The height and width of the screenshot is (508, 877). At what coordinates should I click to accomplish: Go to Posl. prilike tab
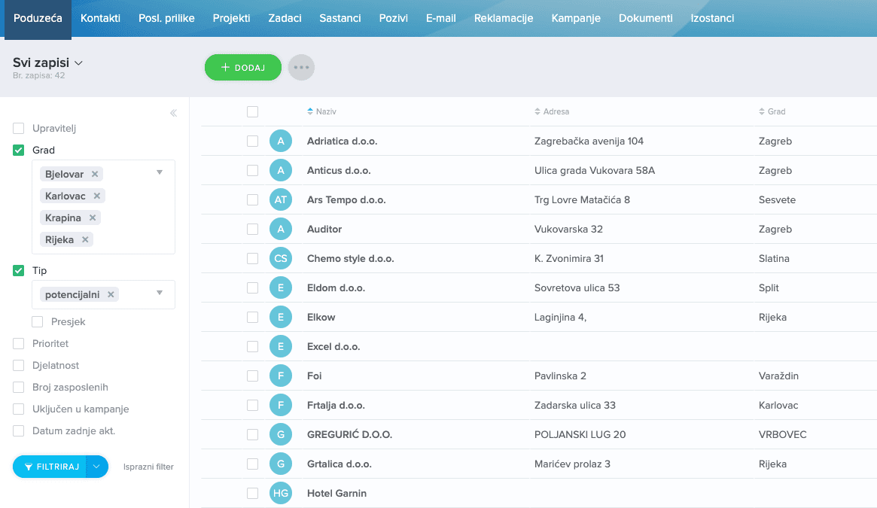(166, 19)
